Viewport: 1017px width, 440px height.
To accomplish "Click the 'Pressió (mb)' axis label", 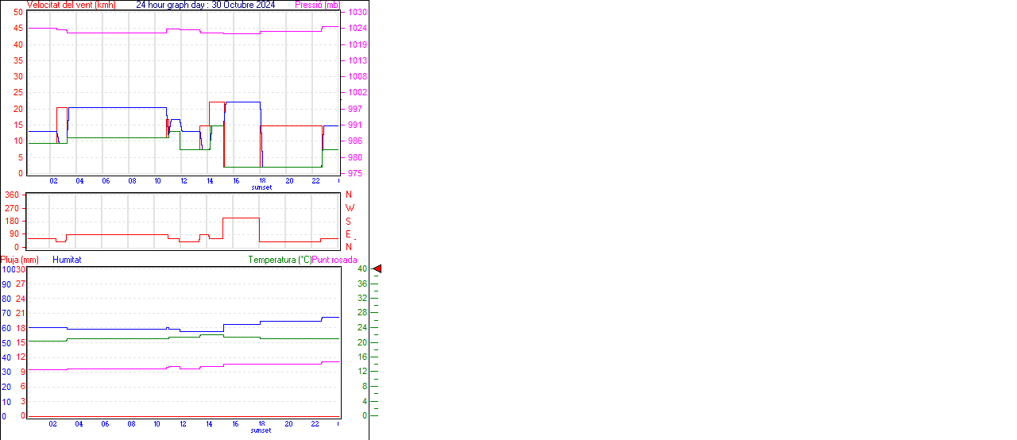I will pyautogui.click(x=317, y=5).
